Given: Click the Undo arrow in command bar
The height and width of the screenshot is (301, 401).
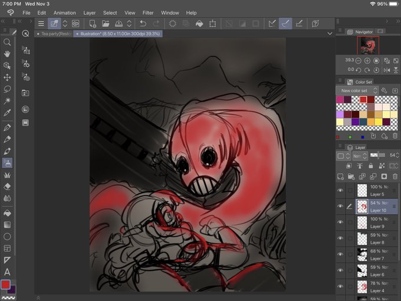Looking at the screenshot, I should pos(143,24).
